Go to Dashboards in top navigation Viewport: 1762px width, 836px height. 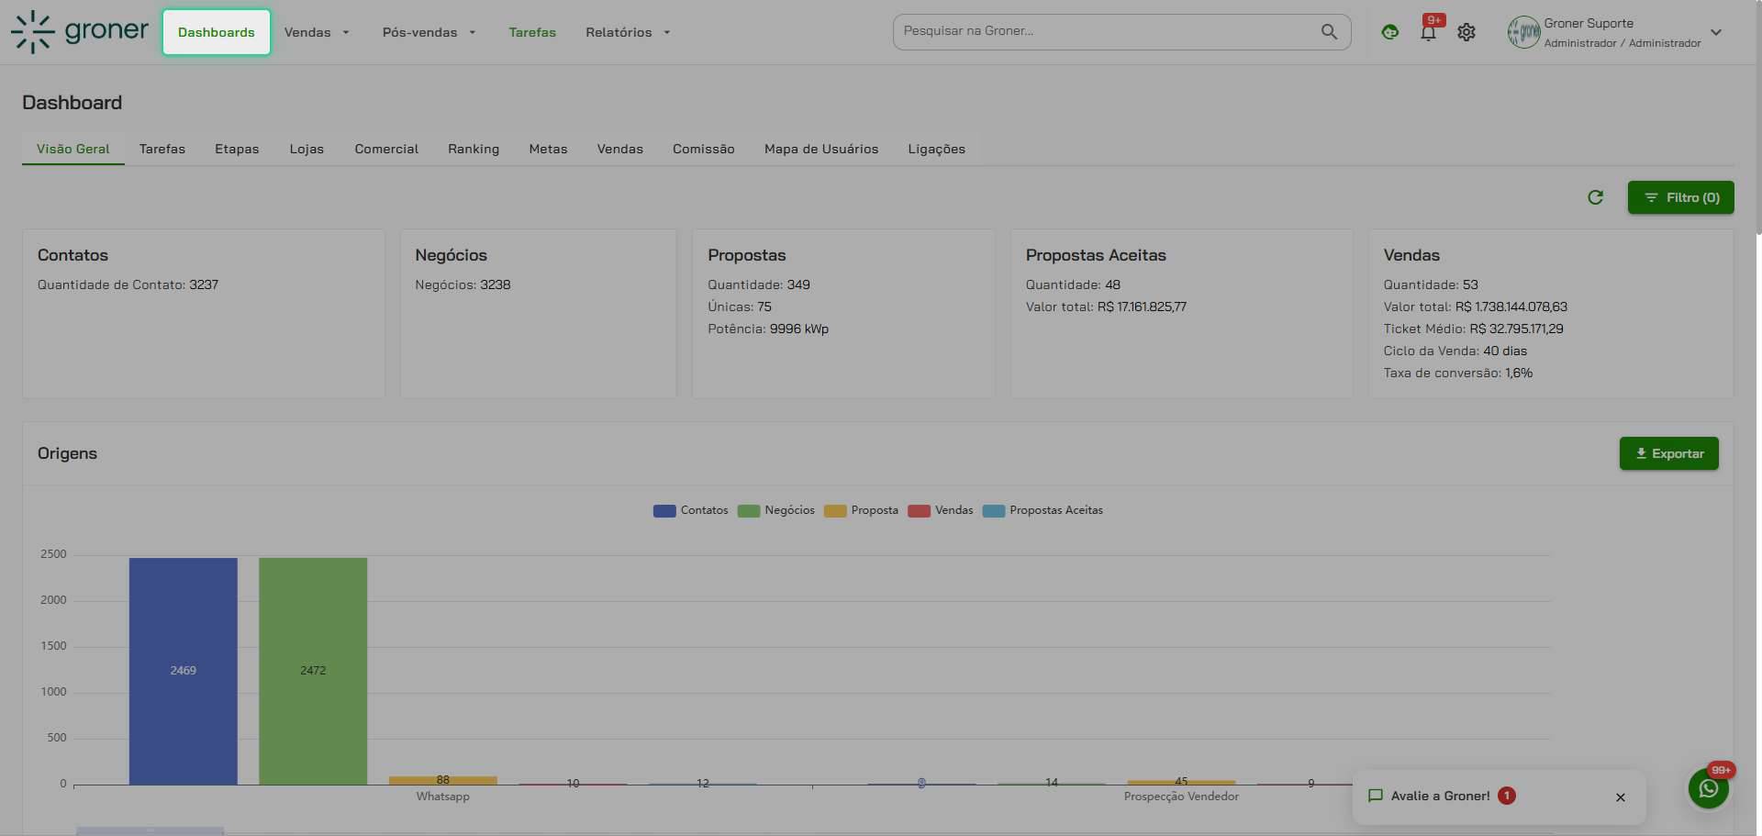pyautogui.click(x=217, y=32)
